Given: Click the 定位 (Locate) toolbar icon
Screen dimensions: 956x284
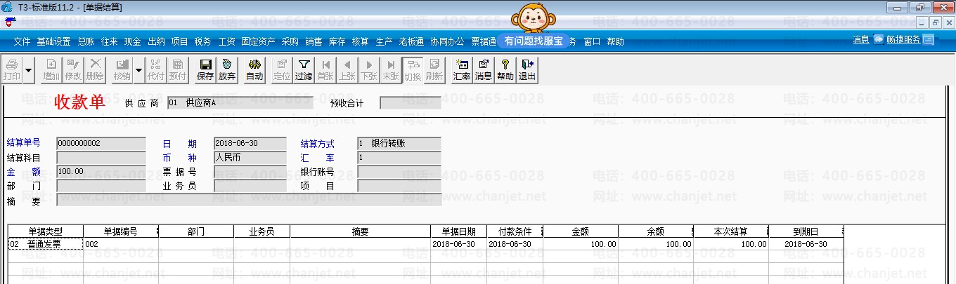Looking at the screenshot, I should 282,69.
